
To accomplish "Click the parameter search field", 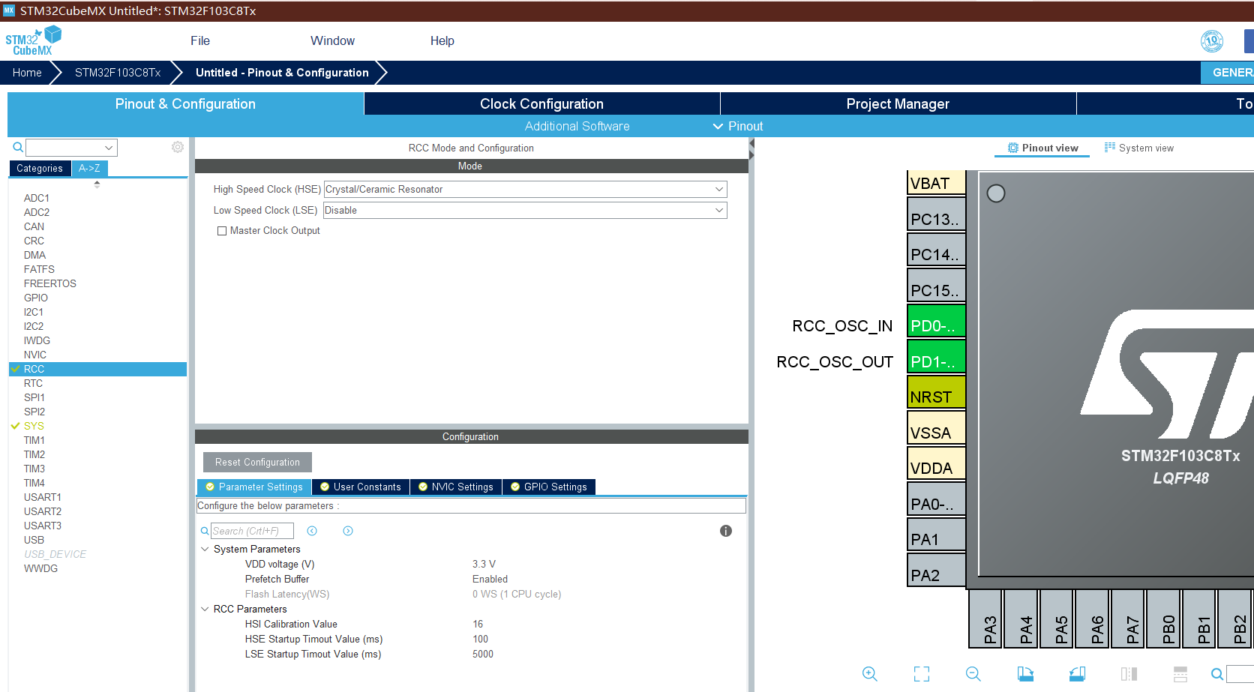I will (252, 531).
